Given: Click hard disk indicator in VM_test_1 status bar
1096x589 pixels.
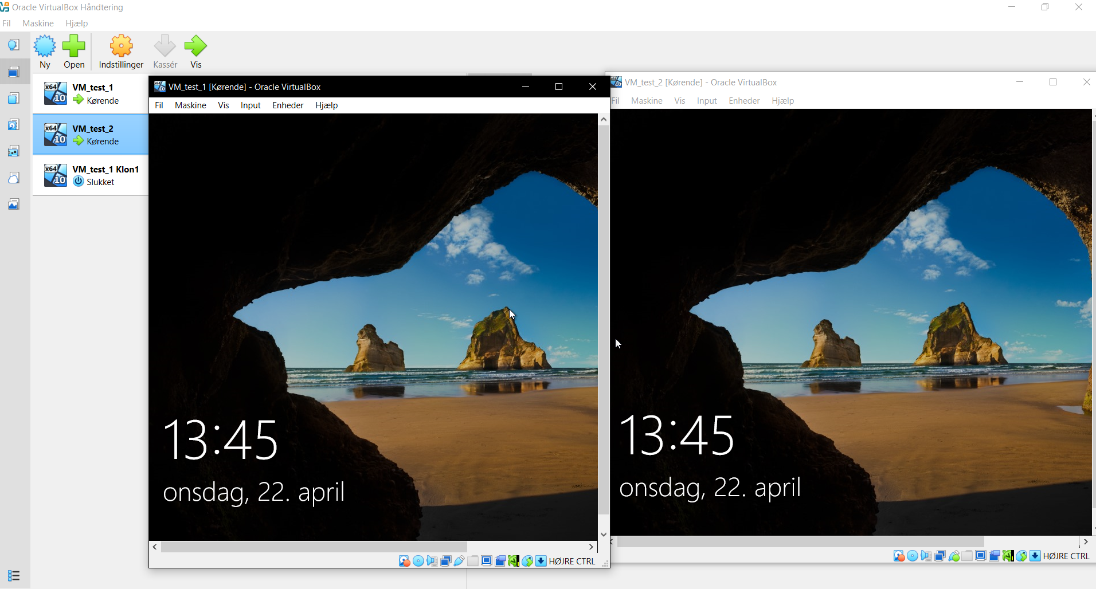Looking at the screenshot, I should pos(405,561).
